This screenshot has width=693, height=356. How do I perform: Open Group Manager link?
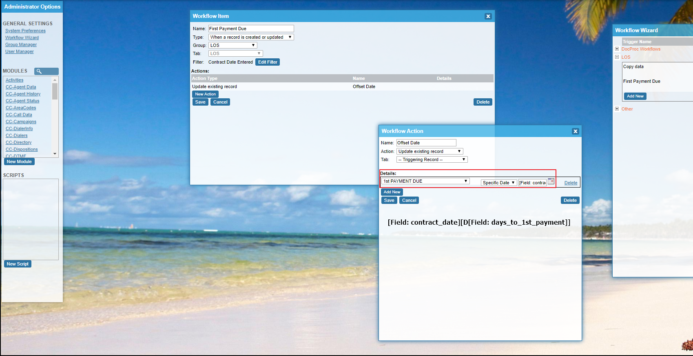21,44
